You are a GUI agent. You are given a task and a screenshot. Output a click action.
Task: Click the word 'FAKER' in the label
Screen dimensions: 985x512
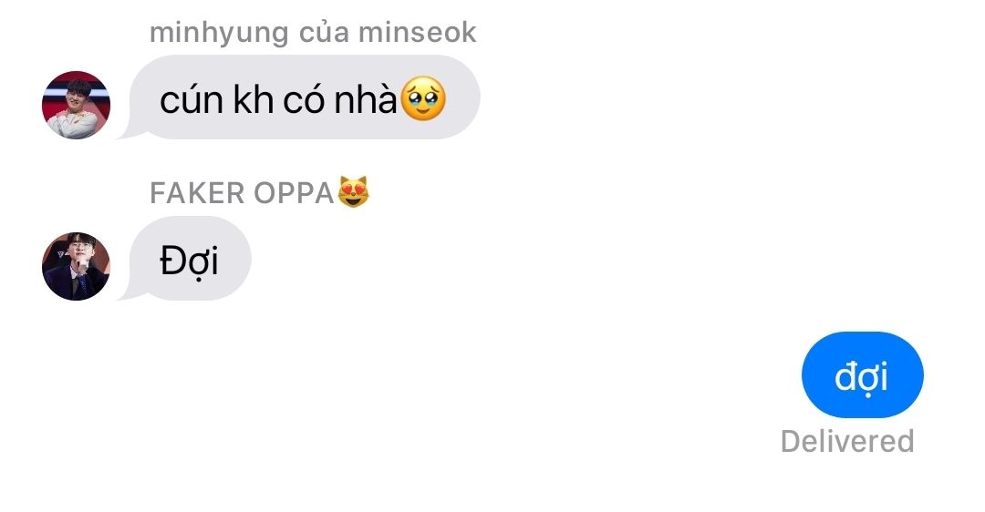pos(197,192)
